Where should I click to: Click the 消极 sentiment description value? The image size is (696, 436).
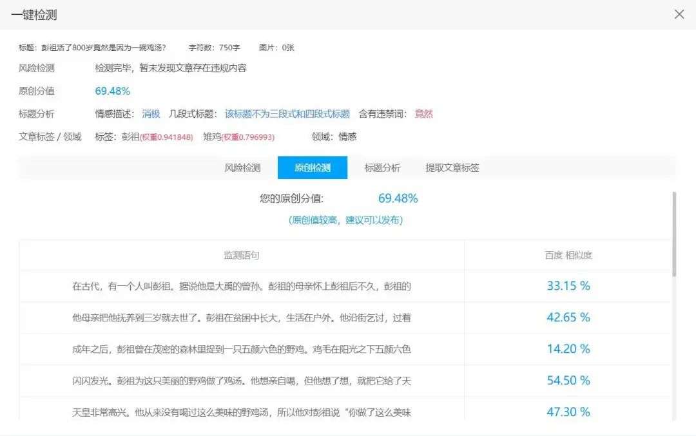[x=151, y=114]
